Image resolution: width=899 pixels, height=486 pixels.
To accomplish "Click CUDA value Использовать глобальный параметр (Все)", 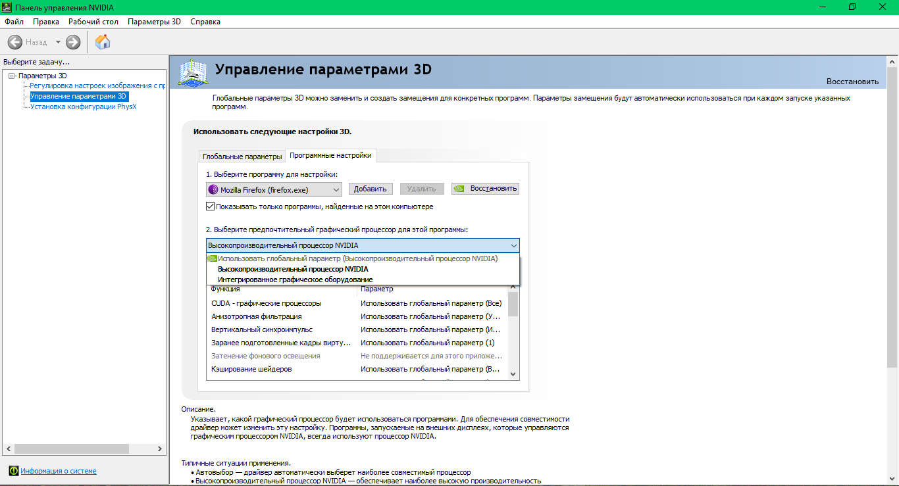I will 431,303.
